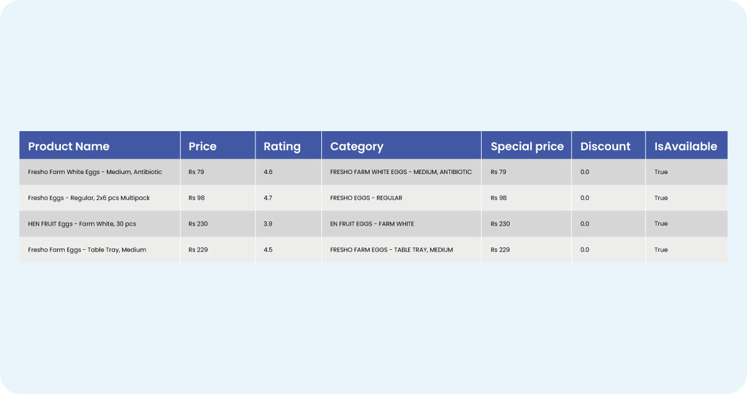The height and width of the screenshot is (394, 747).
Task: Click the Special price column header
Action: (x=527, y=147)
